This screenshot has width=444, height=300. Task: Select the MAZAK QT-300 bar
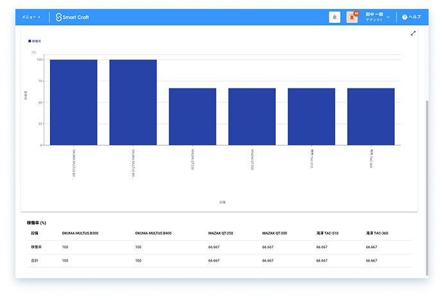(x=252, y=117)
